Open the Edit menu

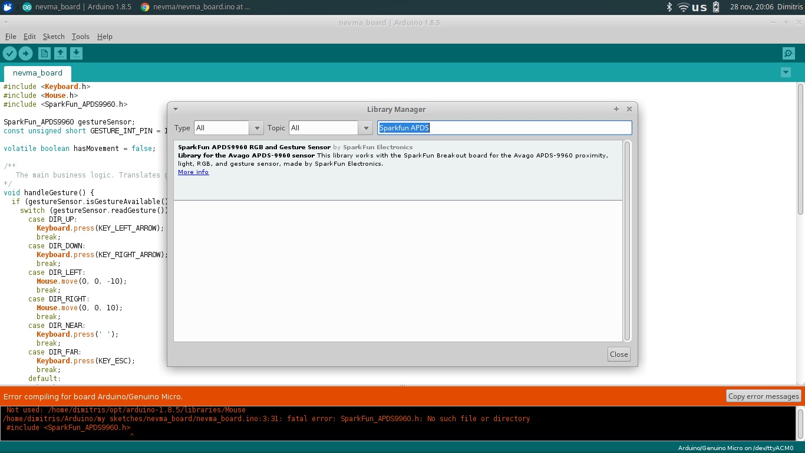[x=29, y=37]
